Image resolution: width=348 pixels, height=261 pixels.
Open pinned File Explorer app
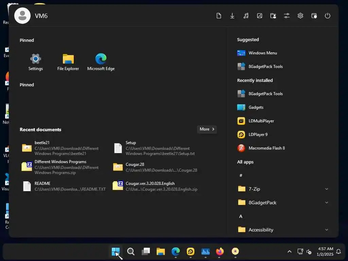68,62
